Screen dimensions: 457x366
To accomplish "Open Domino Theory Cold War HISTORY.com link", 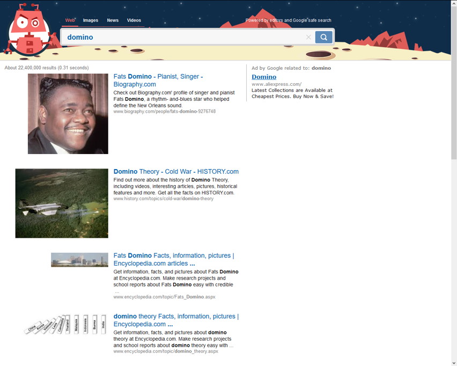I will point(176,172).
